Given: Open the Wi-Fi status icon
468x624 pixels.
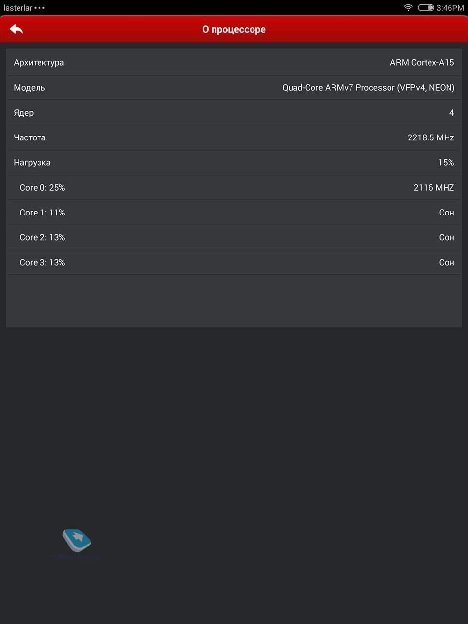Looking at the screenshot, I should click(408, 8).
